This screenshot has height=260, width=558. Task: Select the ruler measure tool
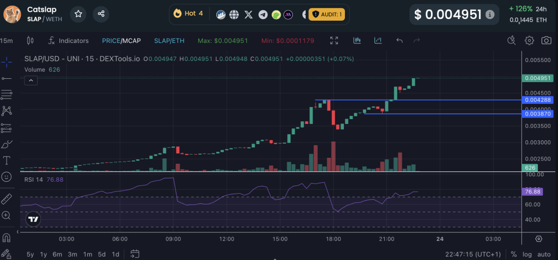(x=7, y=199)
